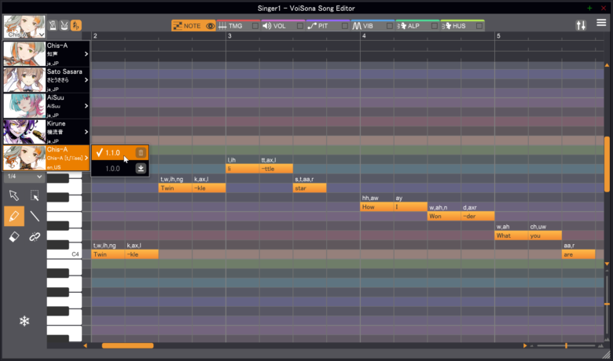Open the 1/4 quantize dropdown
Image resolution: width=613 pixels, height=361 pixels.
click(x=24, y=177)
